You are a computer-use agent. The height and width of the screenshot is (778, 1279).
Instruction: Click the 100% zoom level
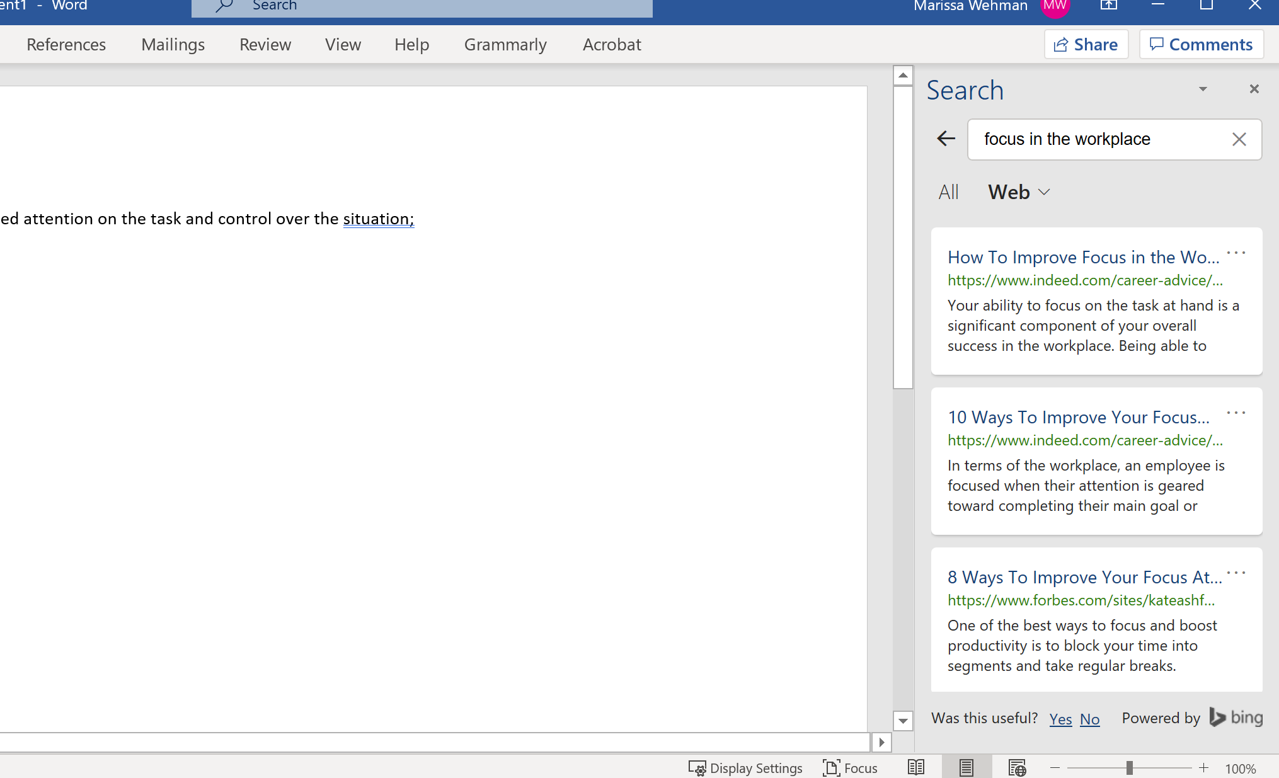[1241, 769]
